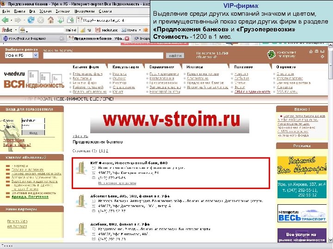Click the Найти button on the Yandex toolbar
The image size is (333, 249).
(71, 30)
